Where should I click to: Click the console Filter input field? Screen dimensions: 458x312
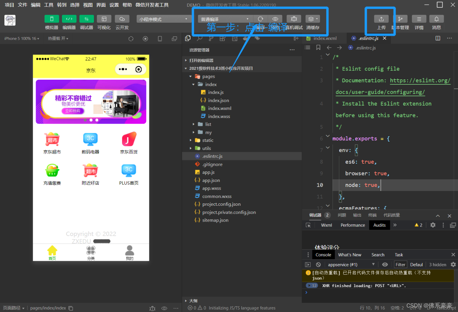(x=400, y=265)
